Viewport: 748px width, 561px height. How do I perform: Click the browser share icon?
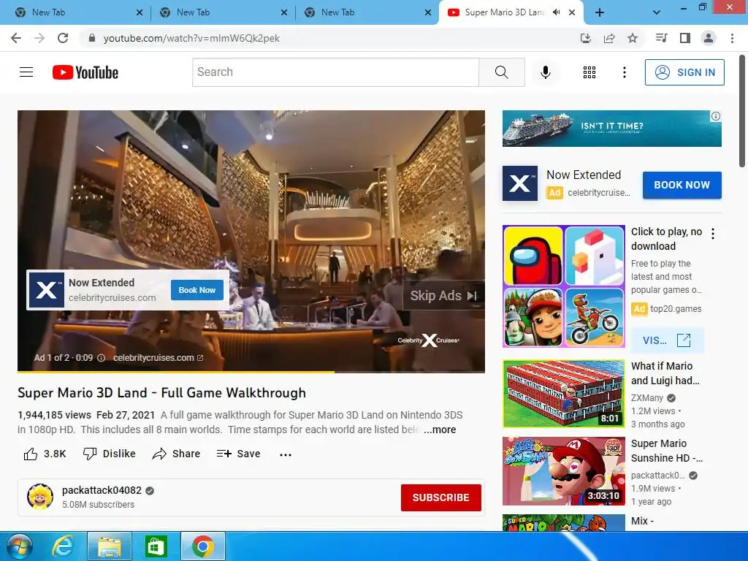pos(609,38)
